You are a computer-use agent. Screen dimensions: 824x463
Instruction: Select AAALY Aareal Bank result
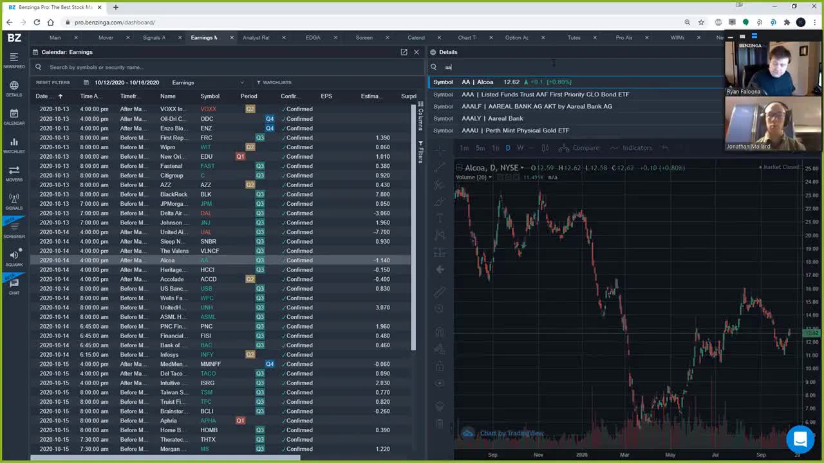576,118
